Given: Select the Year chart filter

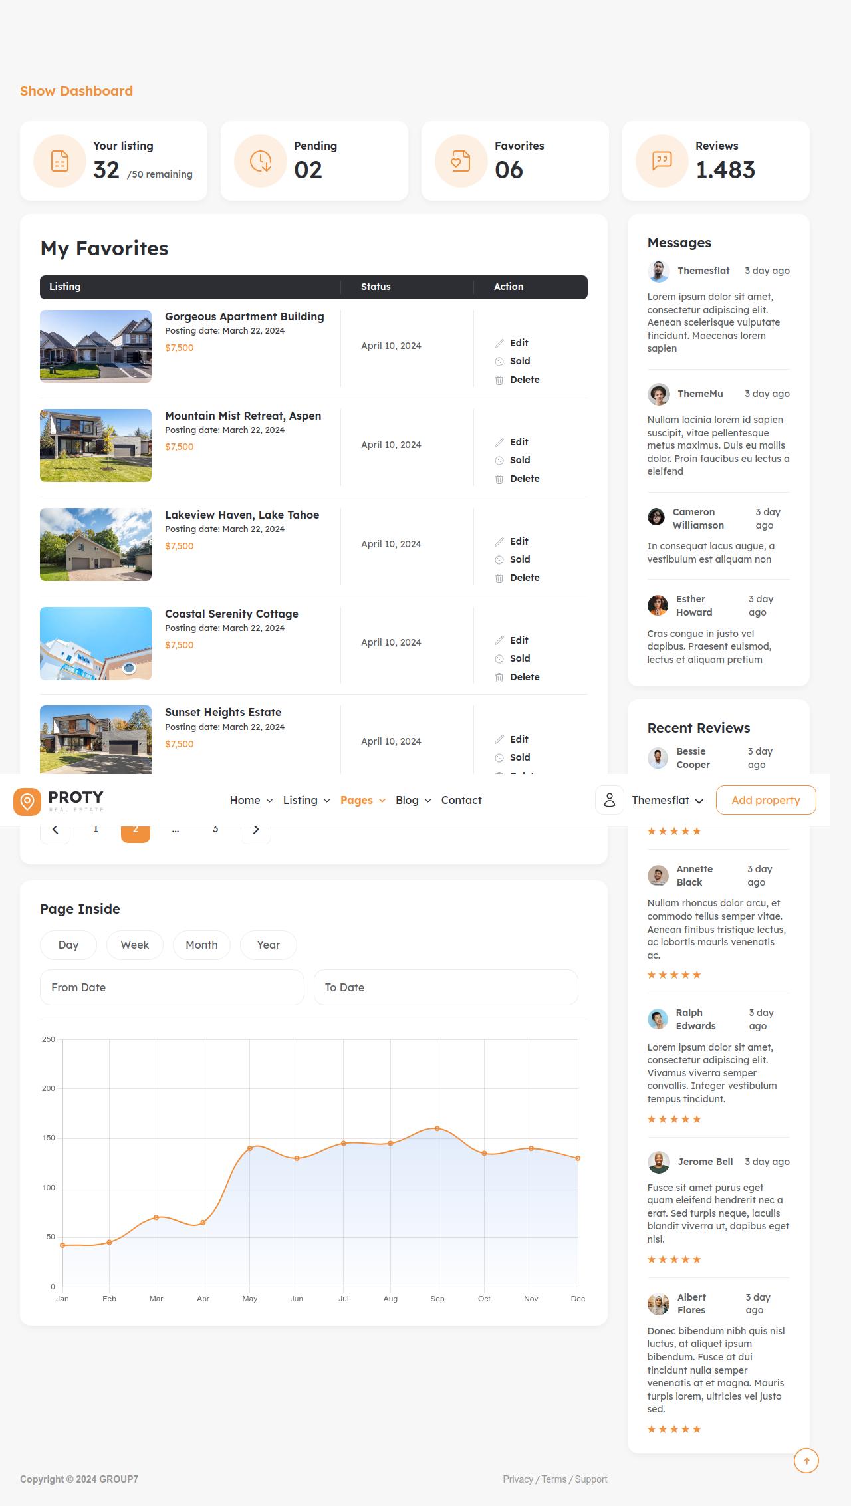Looking at the screenshot, I should pyautogui.click(x=268, y=945).
